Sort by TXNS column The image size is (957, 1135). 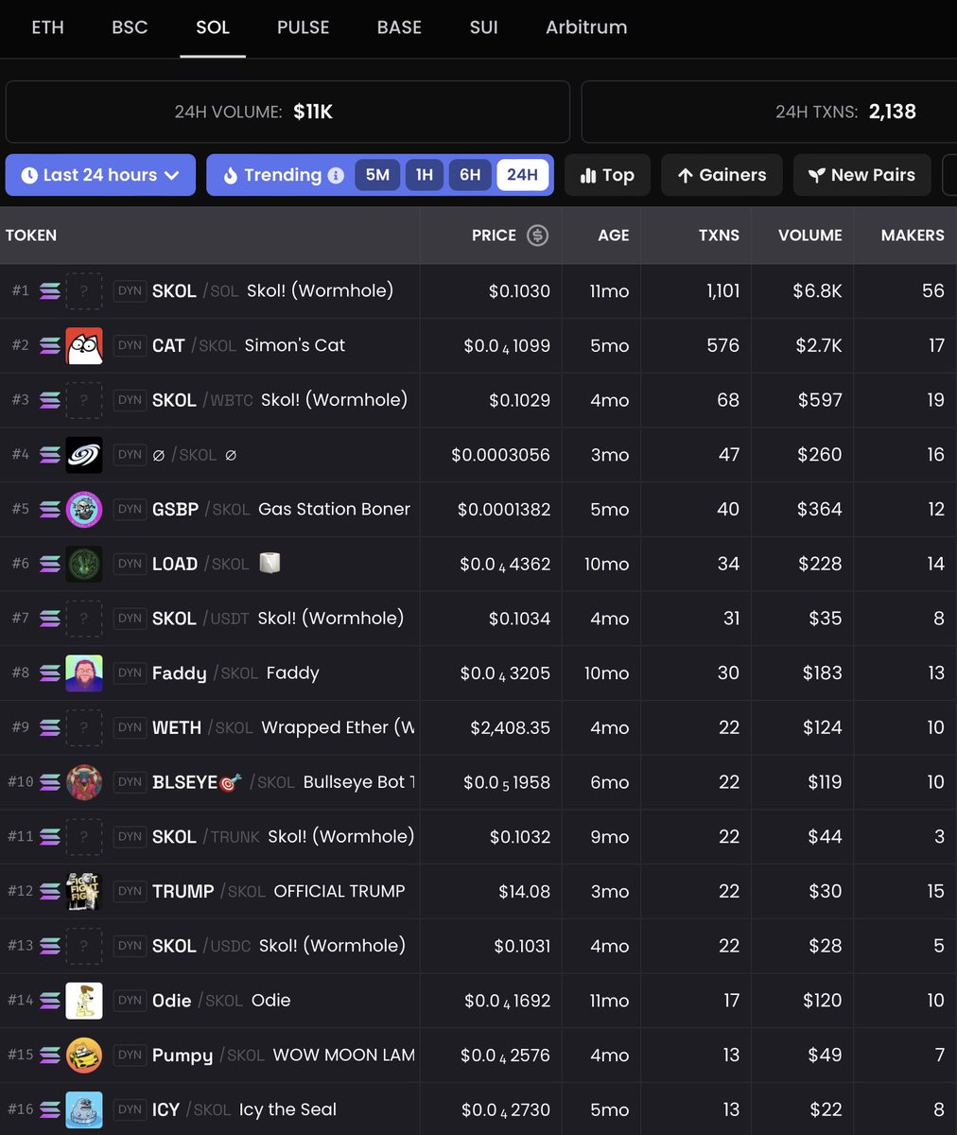coord(719,236)
